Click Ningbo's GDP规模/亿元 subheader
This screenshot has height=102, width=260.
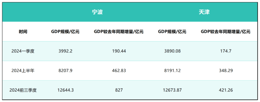tap(65, 32)
